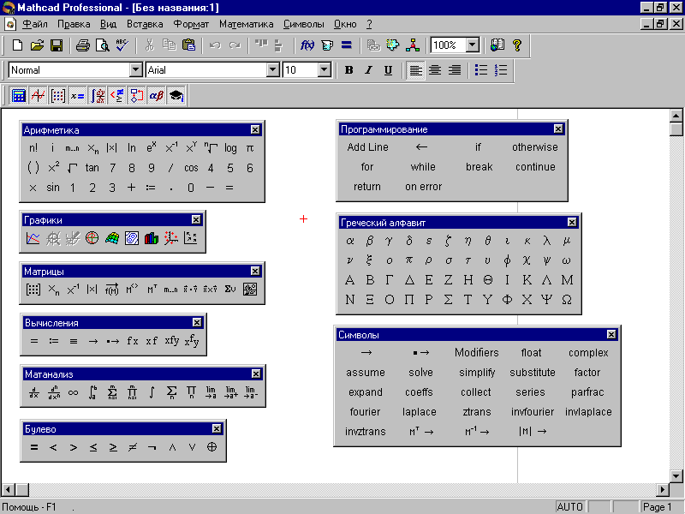Click the New document icon
The height and width of the screenshot is (514, 685).
coord(17,45)
